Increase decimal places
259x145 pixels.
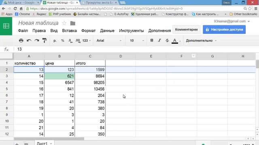[78, 41]
